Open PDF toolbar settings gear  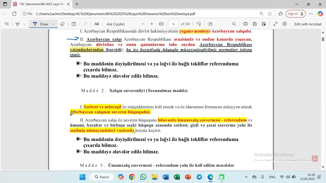(x=284, y=24)
